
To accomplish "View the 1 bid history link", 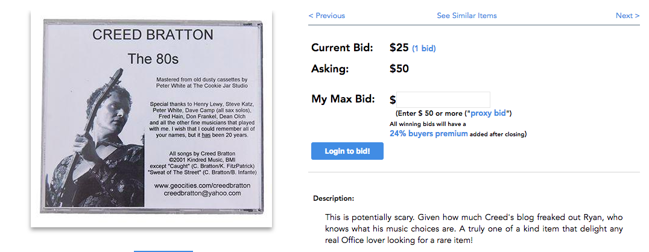I will tap(424, 48).
